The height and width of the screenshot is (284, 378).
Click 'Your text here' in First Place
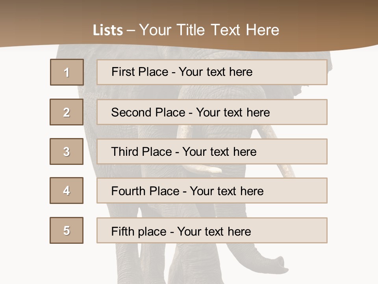(x=215, y=72)
